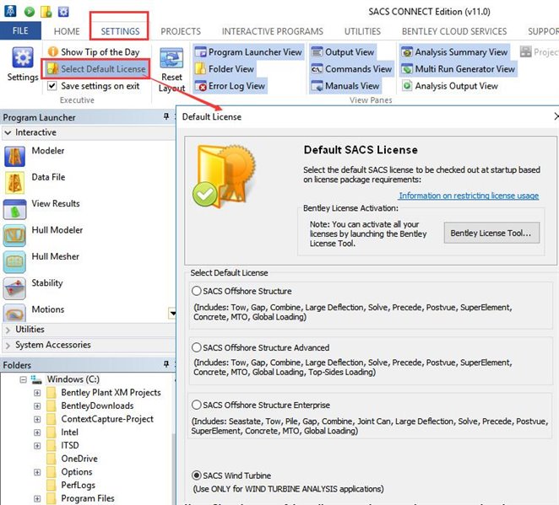Select the PerfLogs folder

pos(78,485)
